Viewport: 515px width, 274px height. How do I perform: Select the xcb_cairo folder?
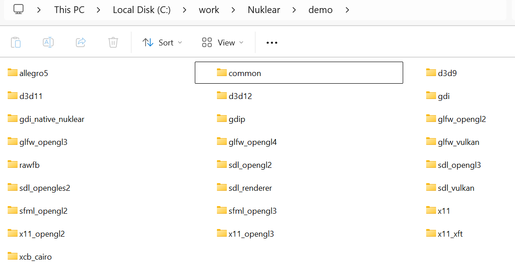[x=35, y=257]
